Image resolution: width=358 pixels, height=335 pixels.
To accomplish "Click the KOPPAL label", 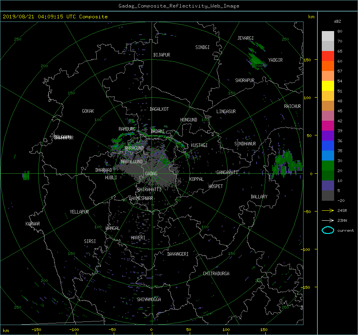I will 197,179.
